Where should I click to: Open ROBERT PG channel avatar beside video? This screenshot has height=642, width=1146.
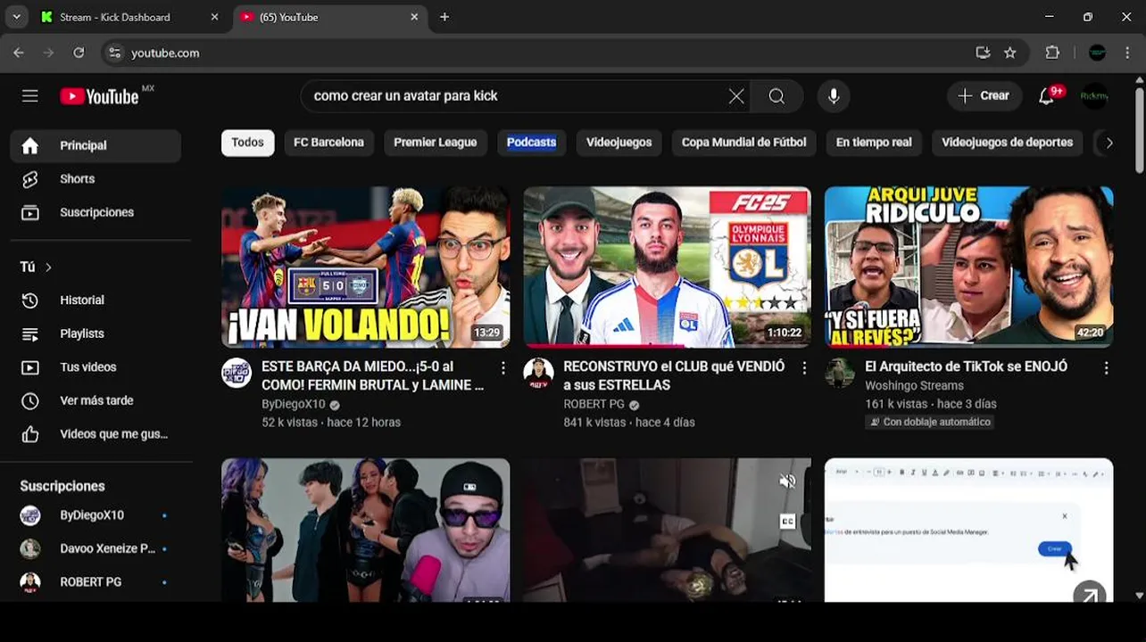coord(538,373)
